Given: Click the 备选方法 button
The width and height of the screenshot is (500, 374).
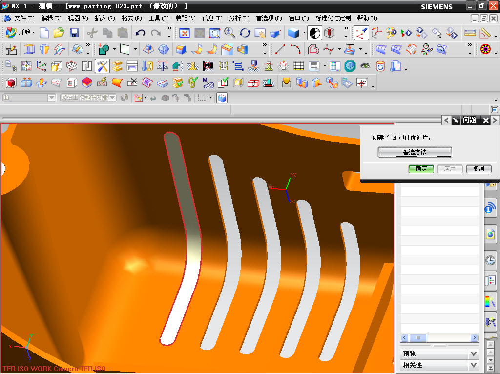Looking at the screenshot, I should click(415, 152).
